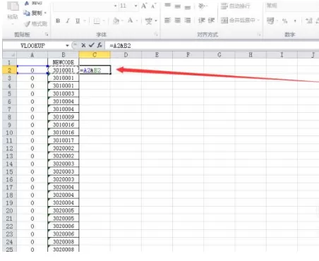This screenshot has width=319, height=261.
Task: Click the fill color bucket swatch
Action: 116,21
